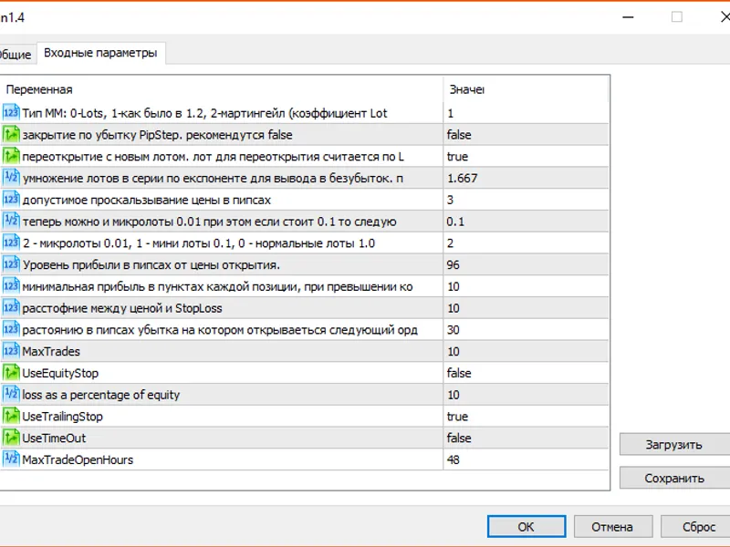The width and height of the screenshot is (730, 547).
Task: Click the boolean icon beside UseEquityStop
Action: (x=11, y=373)
